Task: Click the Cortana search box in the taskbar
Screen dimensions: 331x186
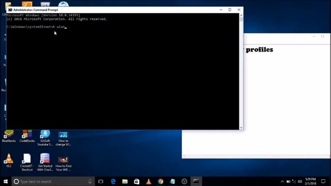Action: click(53, 181)
